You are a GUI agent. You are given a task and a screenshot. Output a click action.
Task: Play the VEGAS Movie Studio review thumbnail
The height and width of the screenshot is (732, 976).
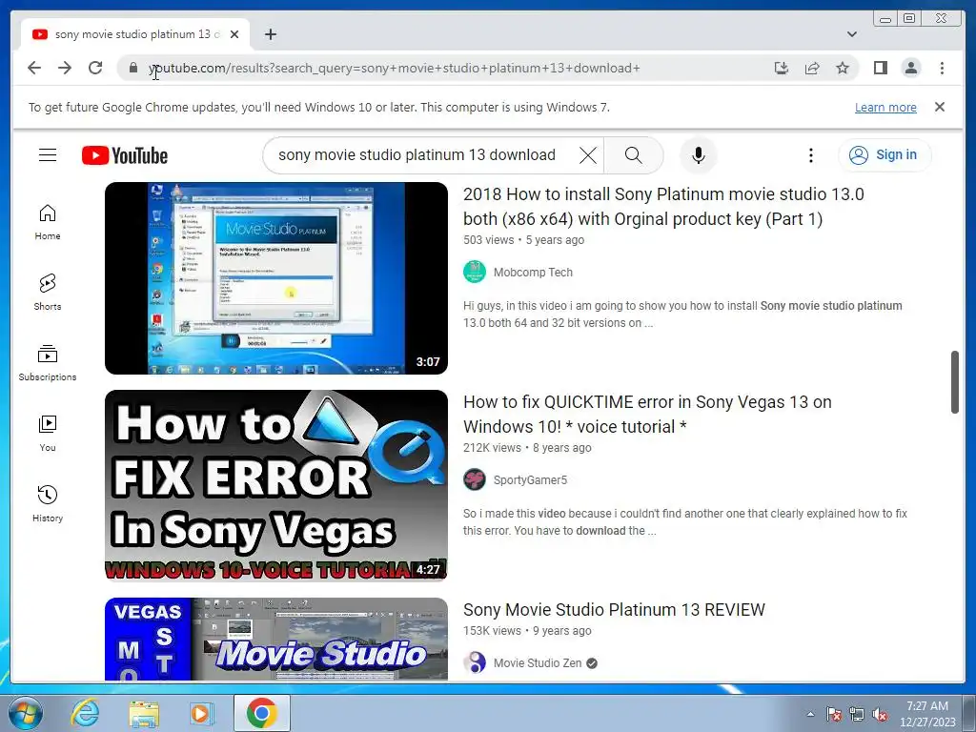276,640
